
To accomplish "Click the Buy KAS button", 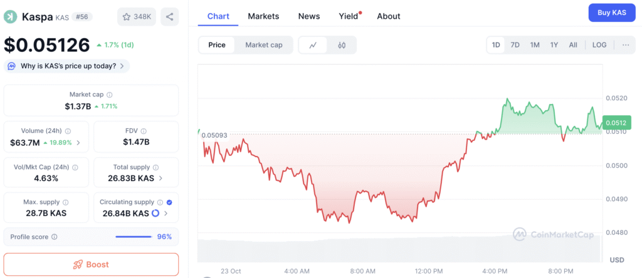I will (611, 13).
